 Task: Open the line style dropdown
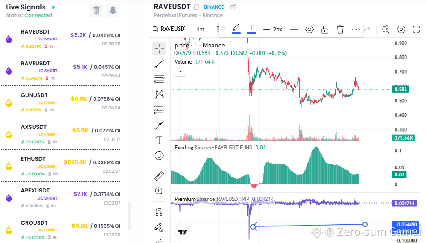click(294, 29)
